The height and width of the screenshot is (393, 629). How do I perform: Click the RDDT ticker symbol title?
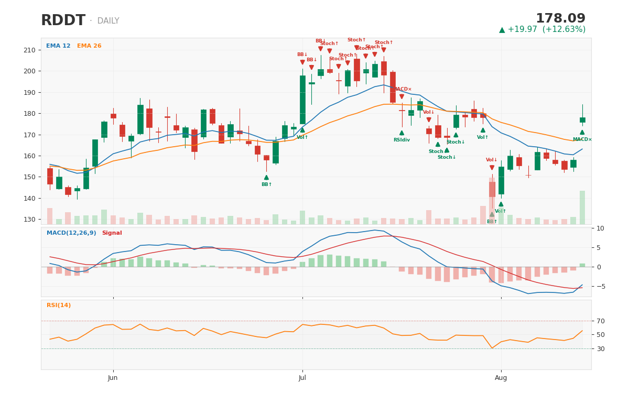coord(63,21)
